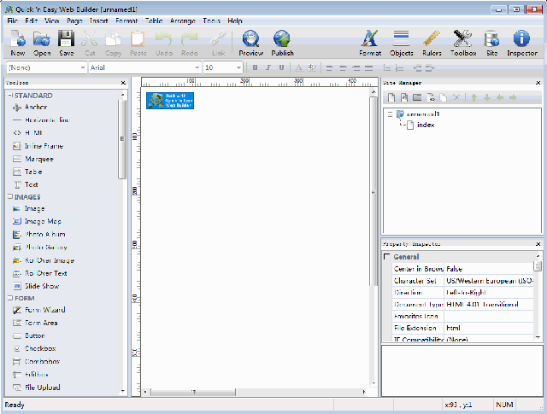
Task: Select the Photo Gallery tool
Action: point(39,247)
